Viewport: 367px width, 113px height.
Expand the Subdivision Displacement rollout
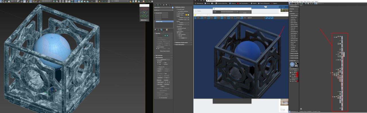pyautogui.click(x=183, y=43)
